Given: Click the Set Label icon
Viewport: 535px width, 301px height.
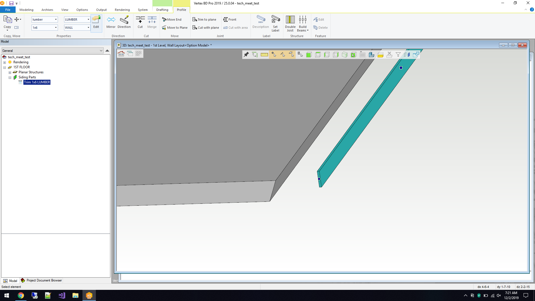Looking at the screenshot, I should click(275, 23).
